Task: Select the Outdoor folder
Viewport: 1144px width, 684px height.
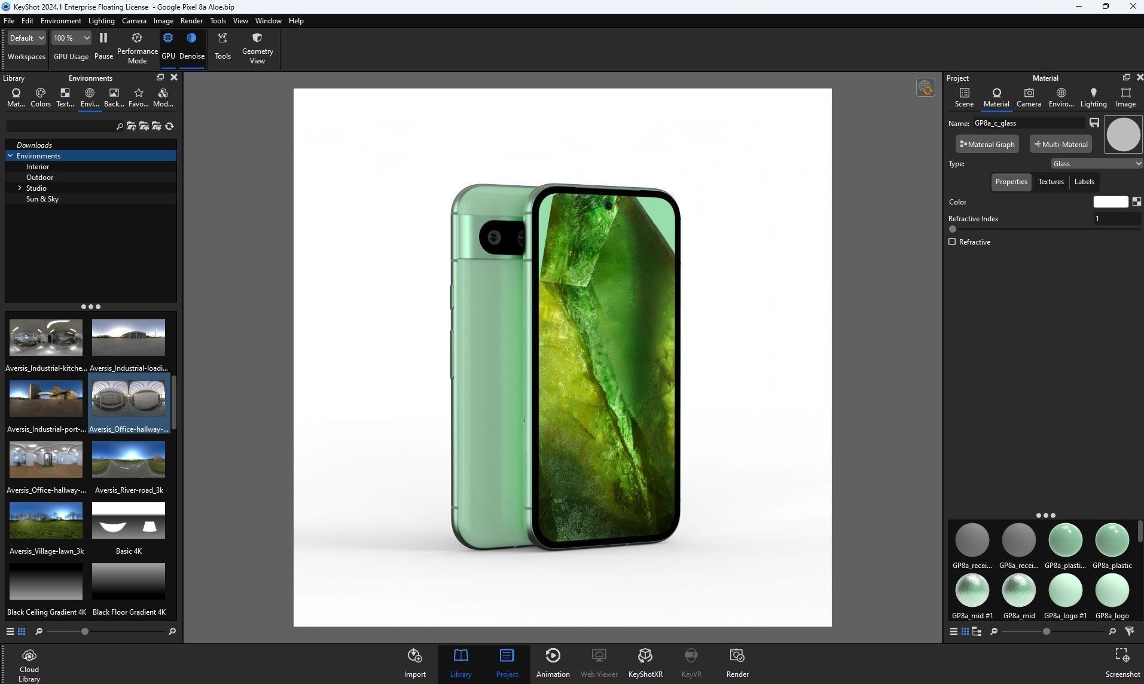Action: point(39,178)
